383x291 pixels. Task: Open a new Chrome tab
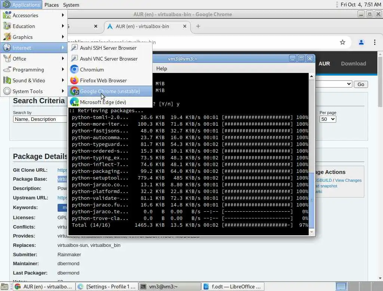(x=198, y=26)
